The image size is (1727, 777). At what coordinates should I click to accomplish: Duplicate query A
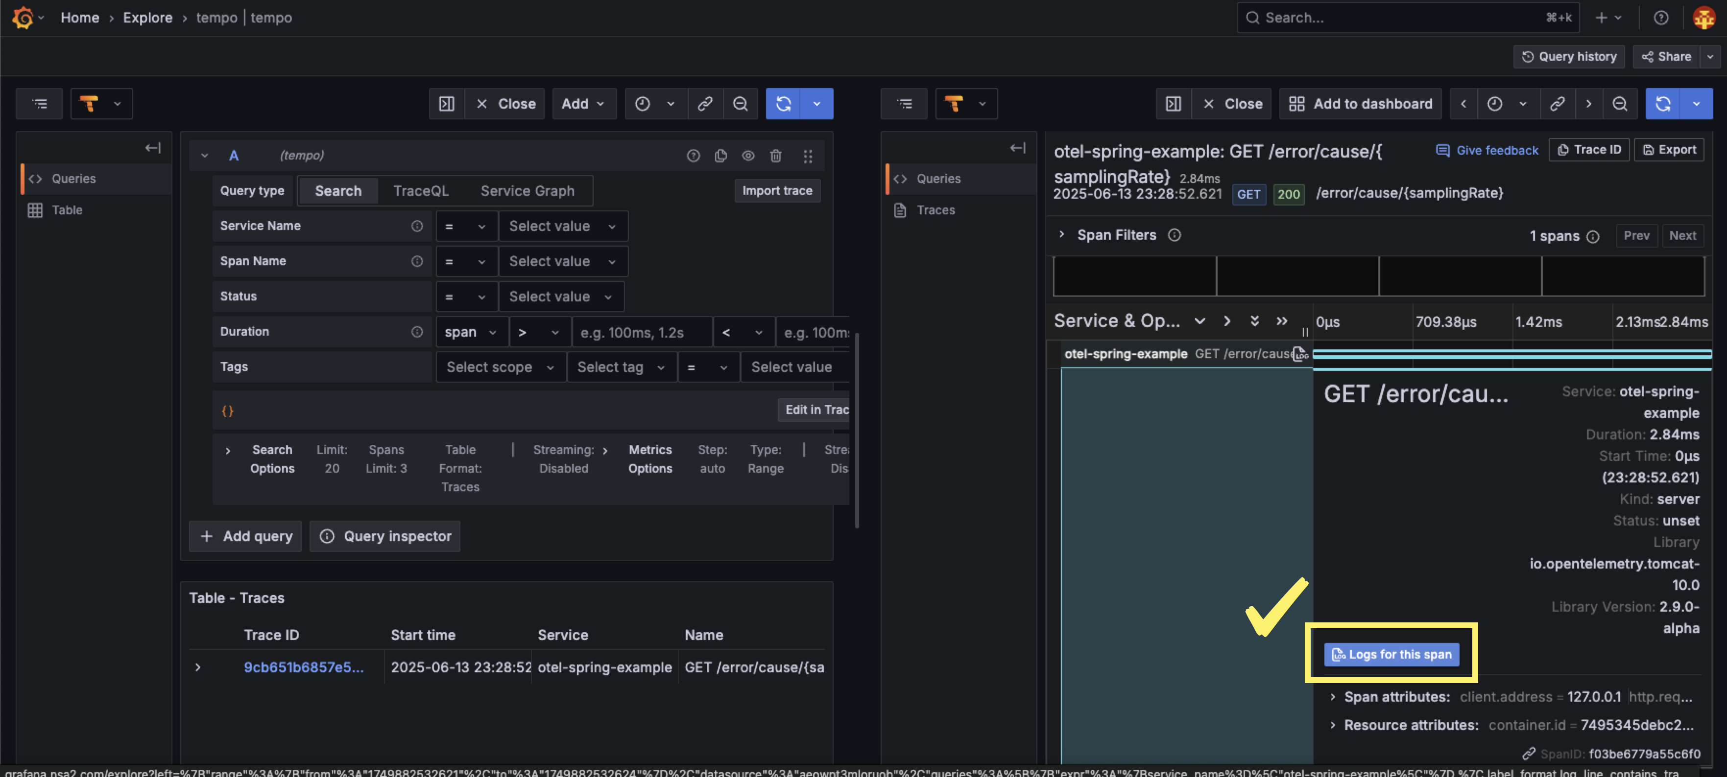tap(720, 156)
